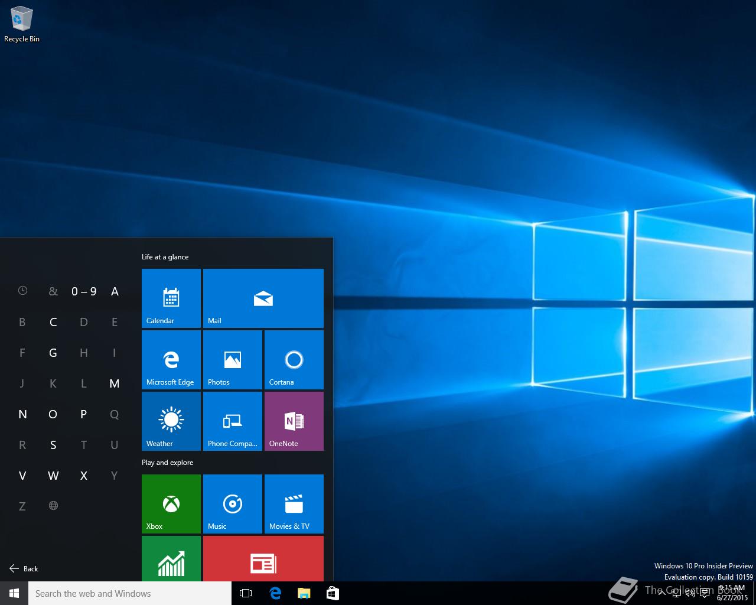The height and width of the screenshot is (605, 756).
Task: Jump to letter O apps
Action: tap(53, 414)
